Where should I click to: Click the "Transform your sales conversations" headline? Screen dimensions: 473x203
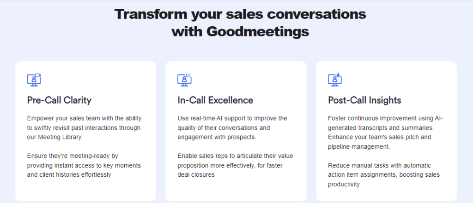pos(240,14)
